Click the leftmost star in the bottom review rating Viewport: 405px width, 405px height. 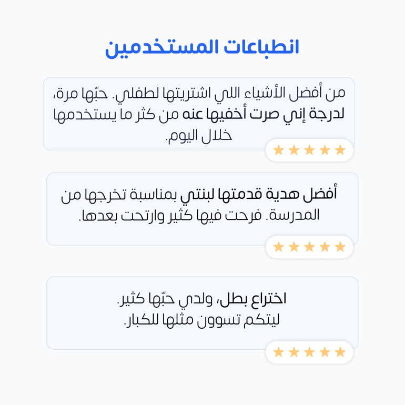coord(279,352)
